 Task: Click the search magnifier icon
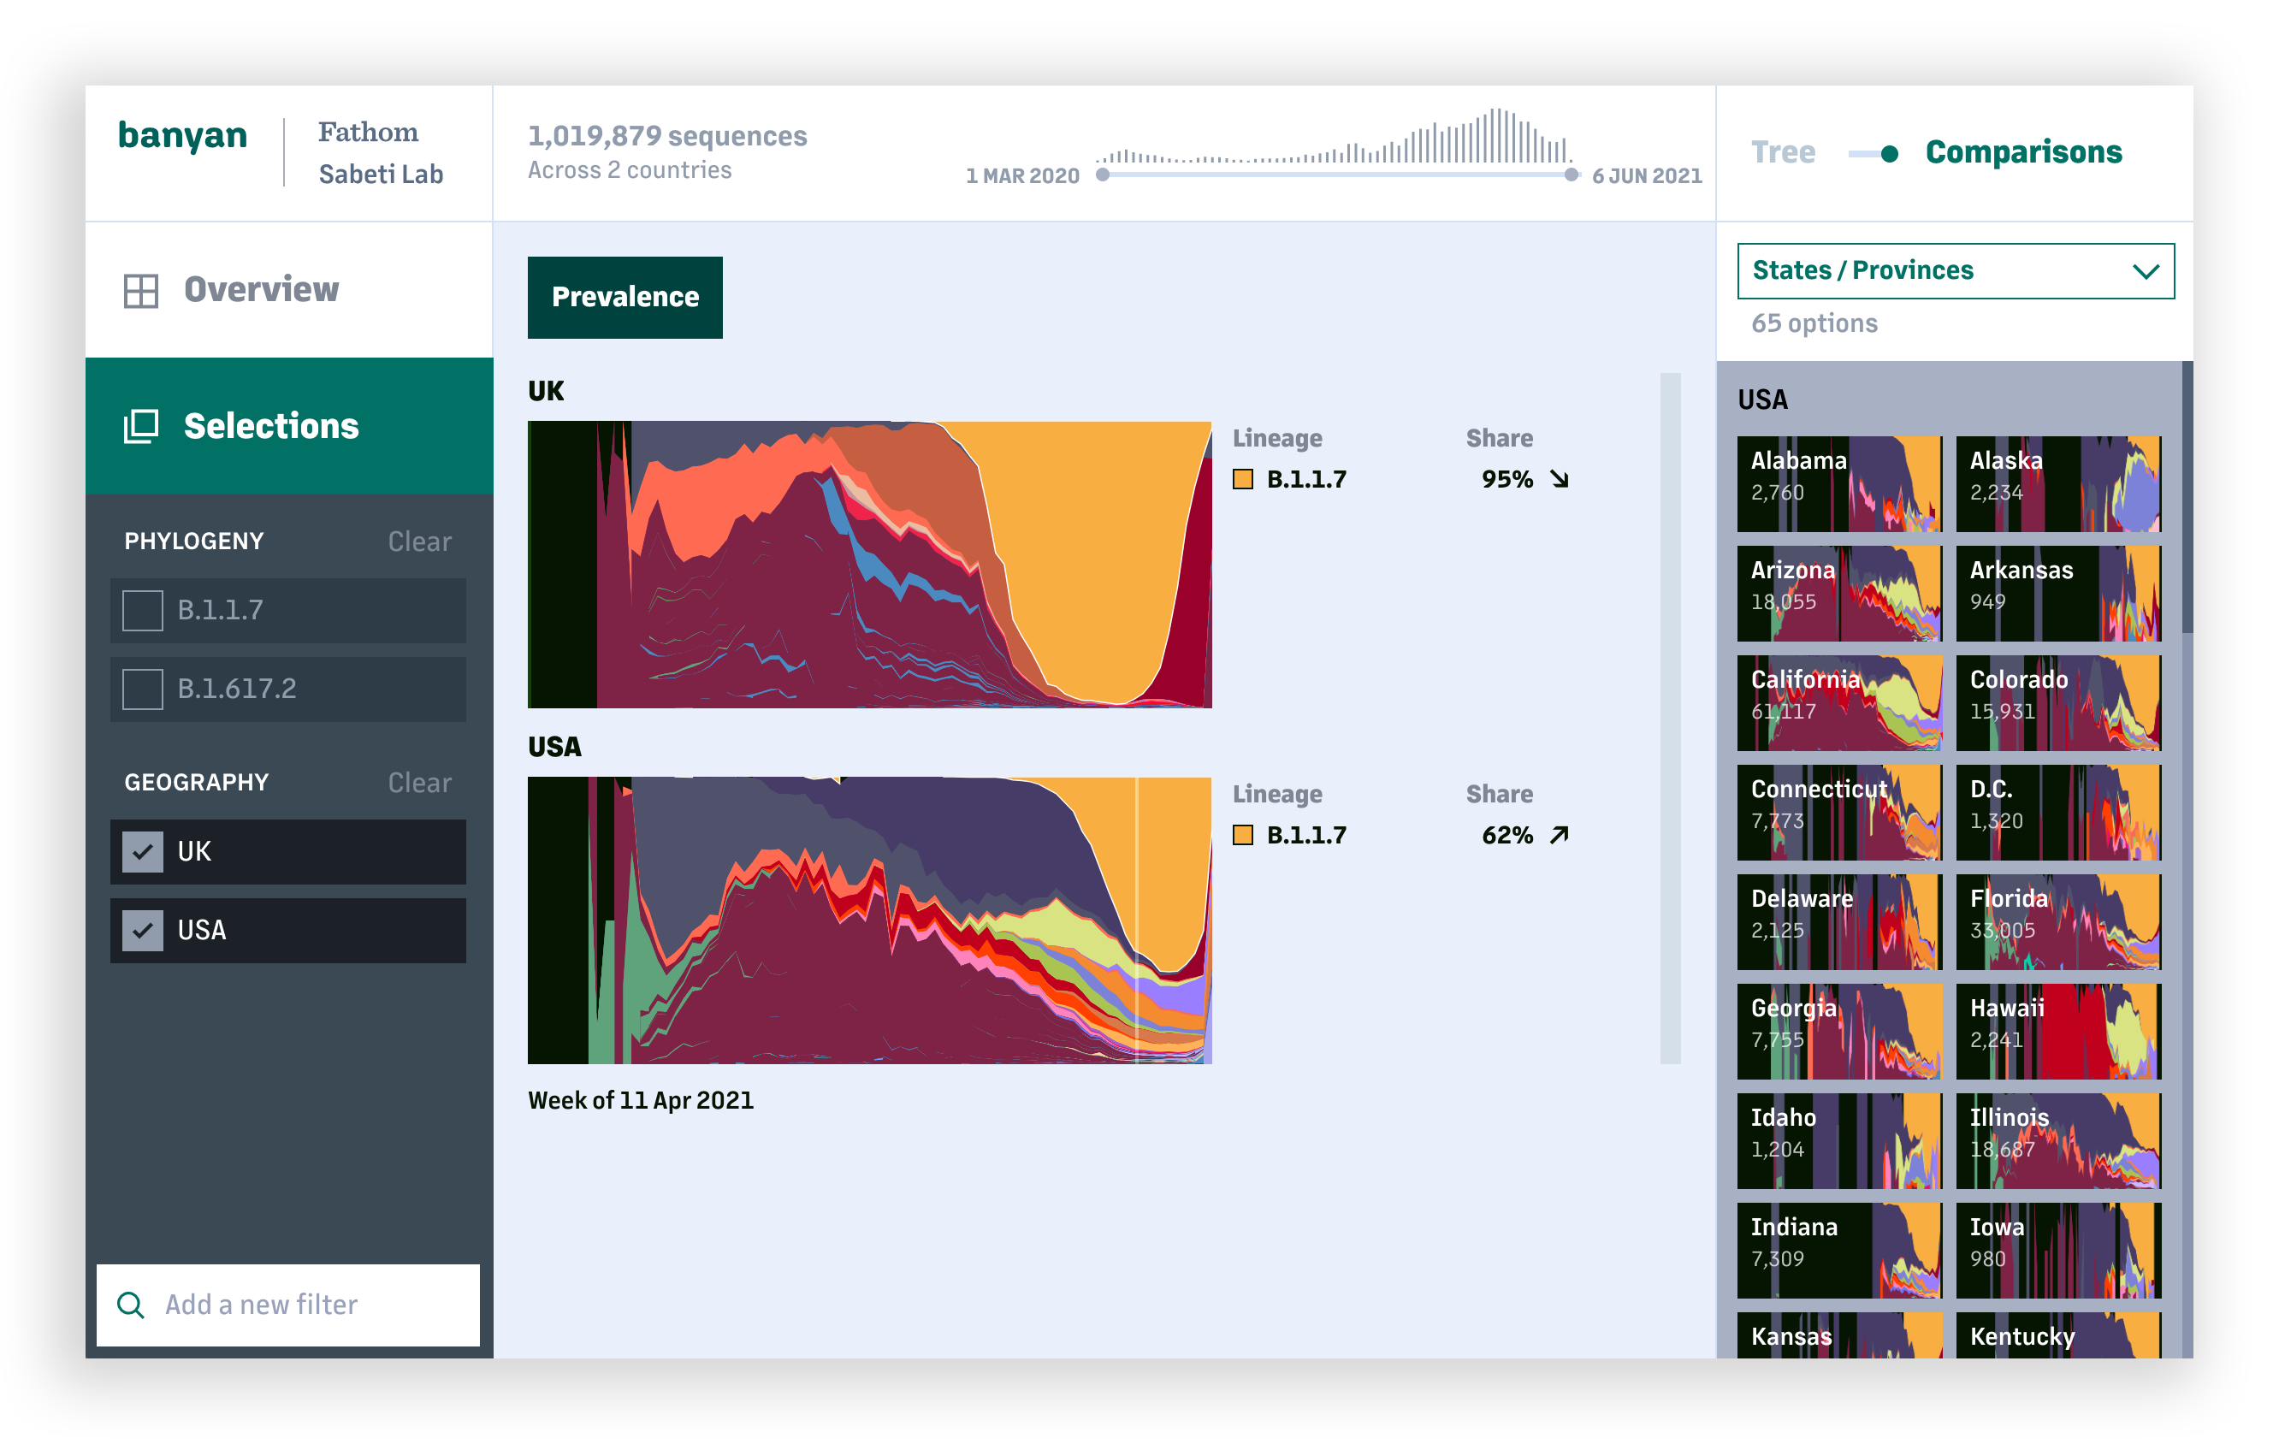point(131,1305)
